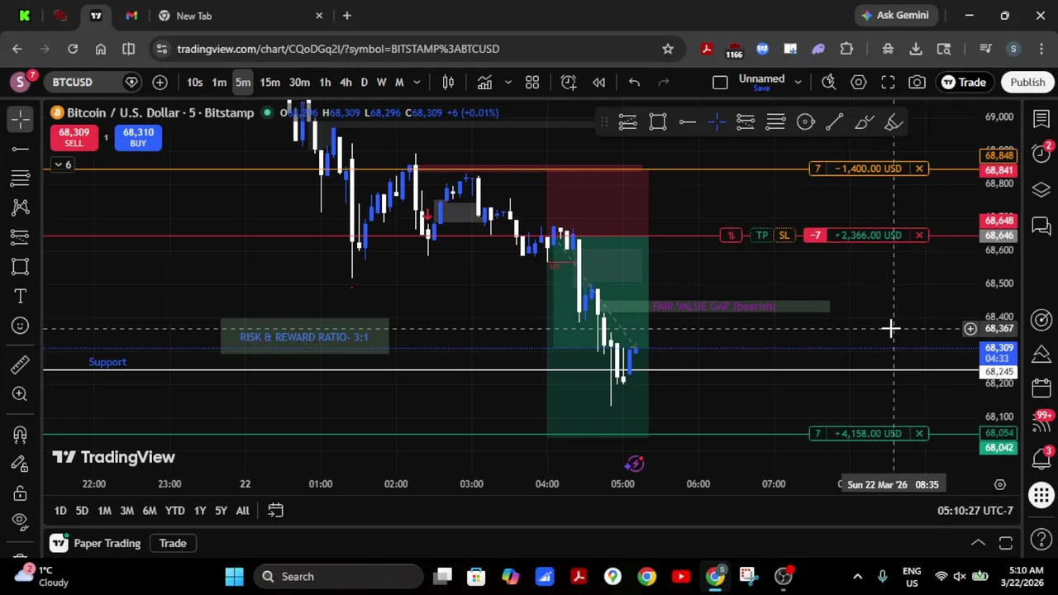
Task: Expand indicator favorites dropdown arrow
Action: pos(508,82)
